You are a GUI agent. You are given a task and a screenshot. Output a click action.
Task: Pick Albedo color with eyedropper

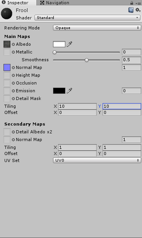coord(69,44)
